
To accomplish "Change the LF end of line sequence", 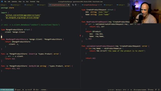I will click(128, 90).
